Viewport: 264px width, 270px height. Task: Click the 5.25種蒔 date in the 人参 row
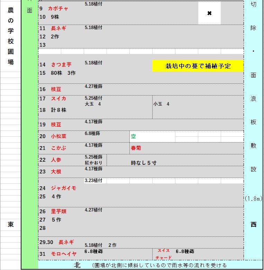93,157
